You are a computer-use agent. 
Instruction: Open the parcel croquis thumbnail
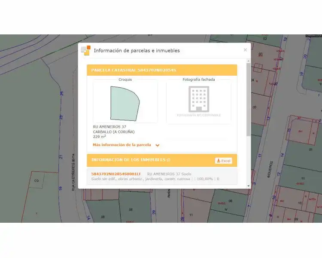(125, 103)
